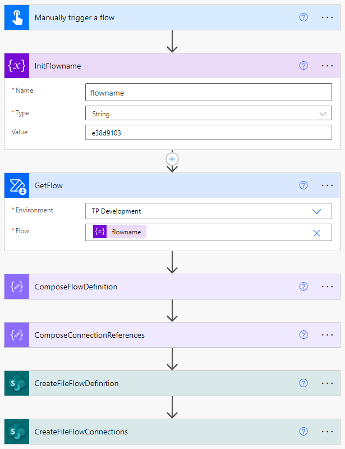Open the ComposeFlowDefinition ellipsis menu
Viewport: 345px width, 449px height.
click(327, 287)
